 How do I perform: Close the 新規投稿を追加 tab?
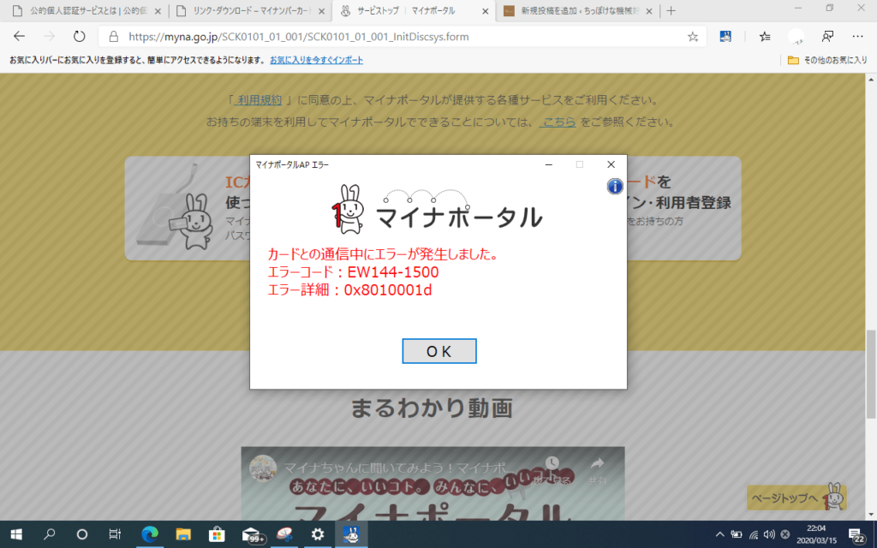click(649, 11)
